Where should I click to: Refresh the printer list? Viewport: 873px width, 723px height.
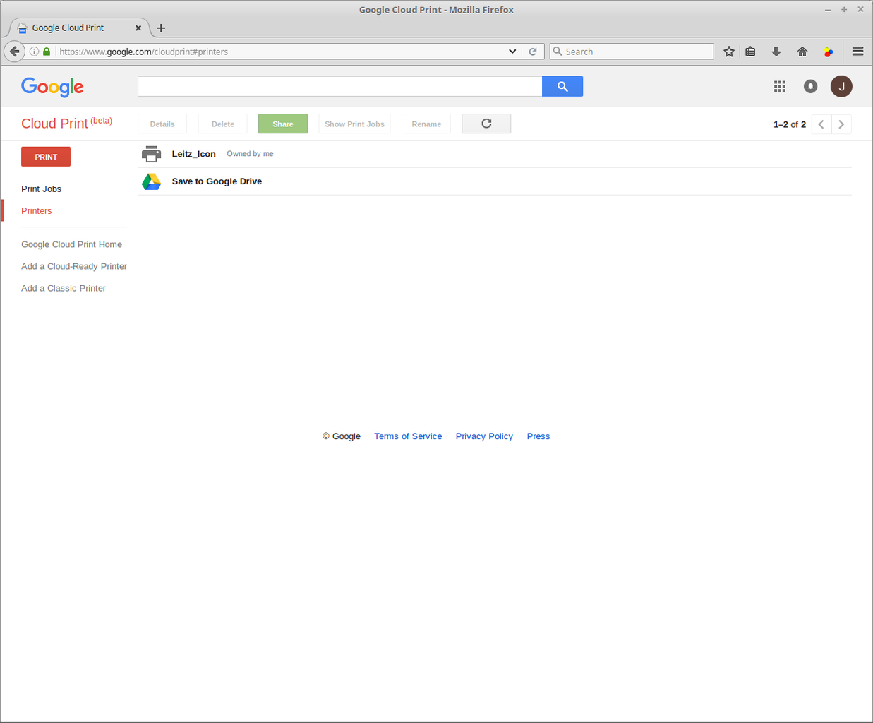(x=486, y=124)
